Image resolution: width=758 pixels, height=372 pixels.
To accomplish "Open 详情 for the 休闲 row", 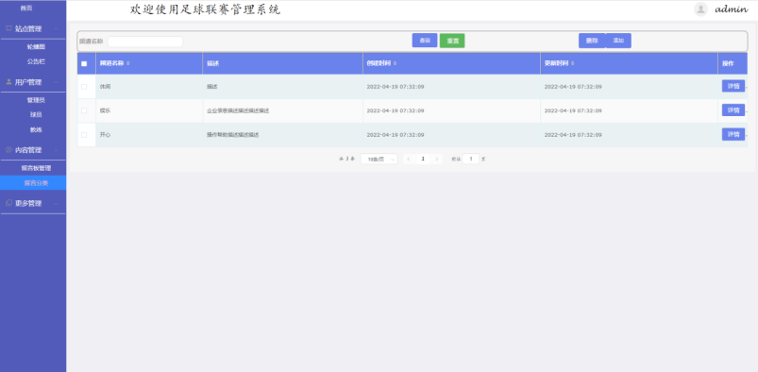I will 733,86.
